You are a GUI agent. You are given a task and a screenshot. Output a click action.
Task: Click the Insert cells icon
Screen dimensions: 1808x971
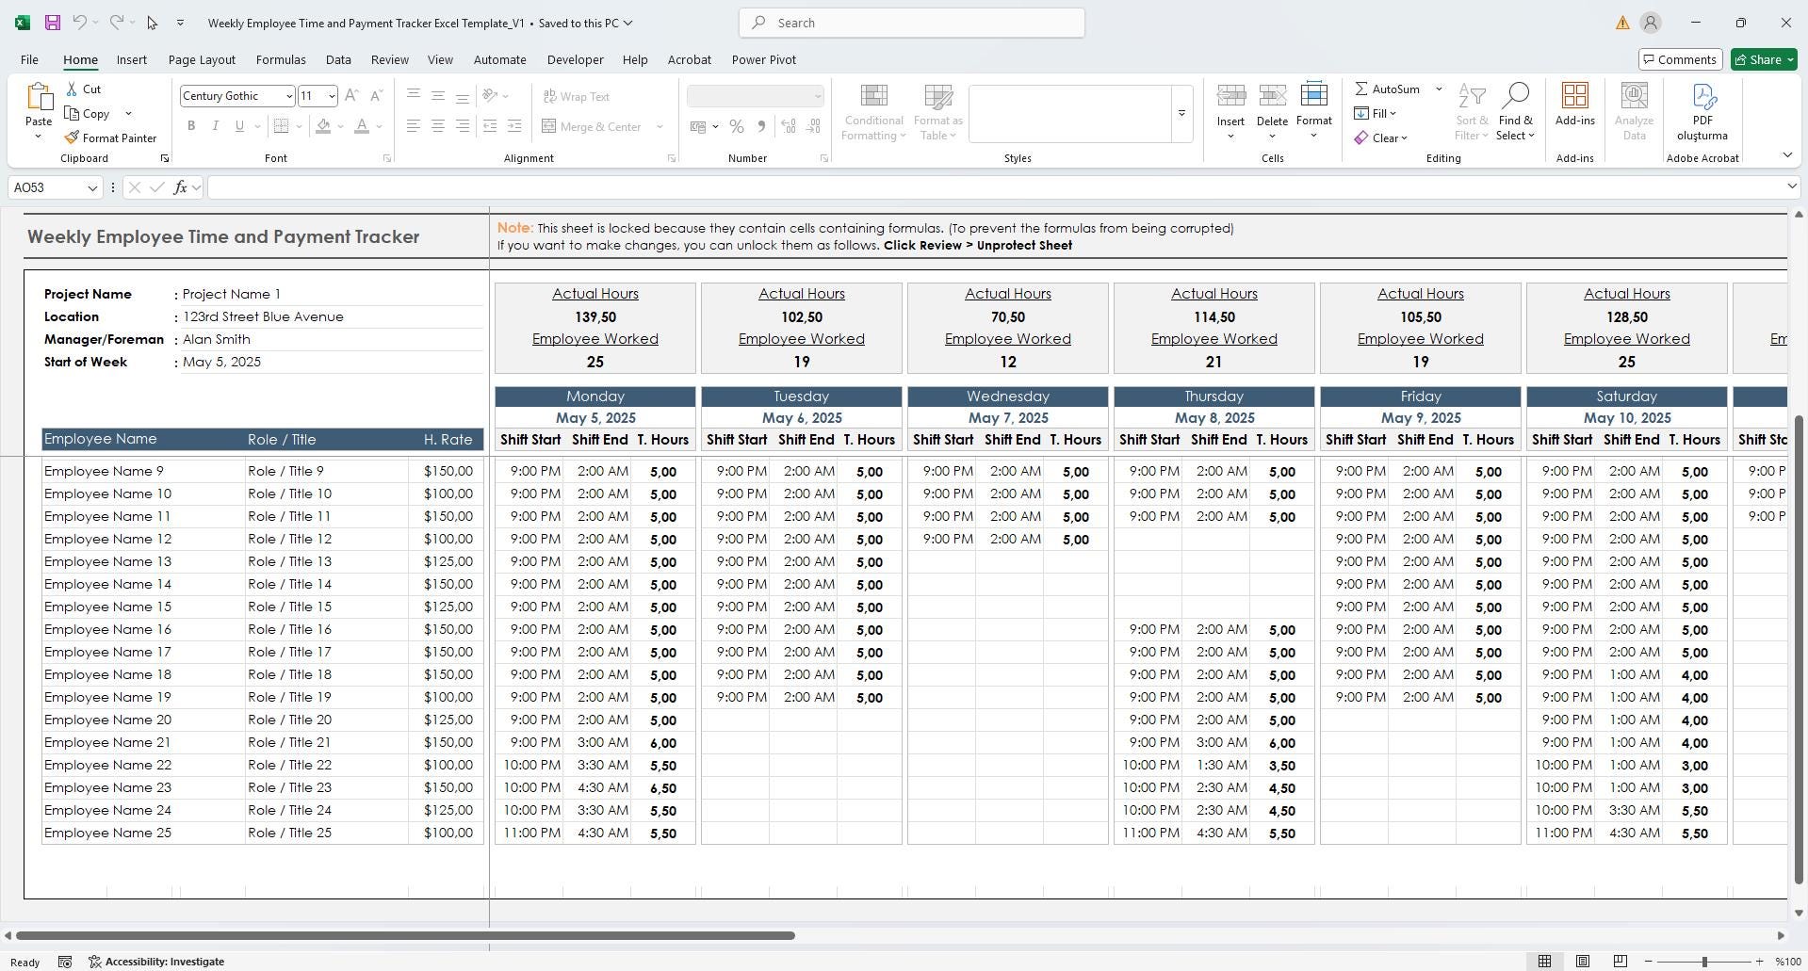tap(1230, 96)
